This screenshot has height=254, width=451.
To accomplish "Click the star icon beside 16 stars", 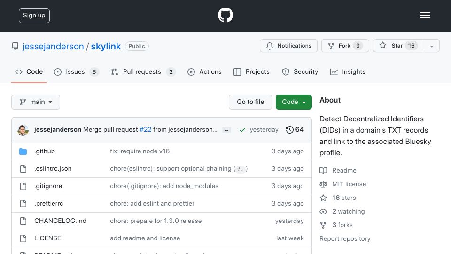I will [x=323, y=198].
